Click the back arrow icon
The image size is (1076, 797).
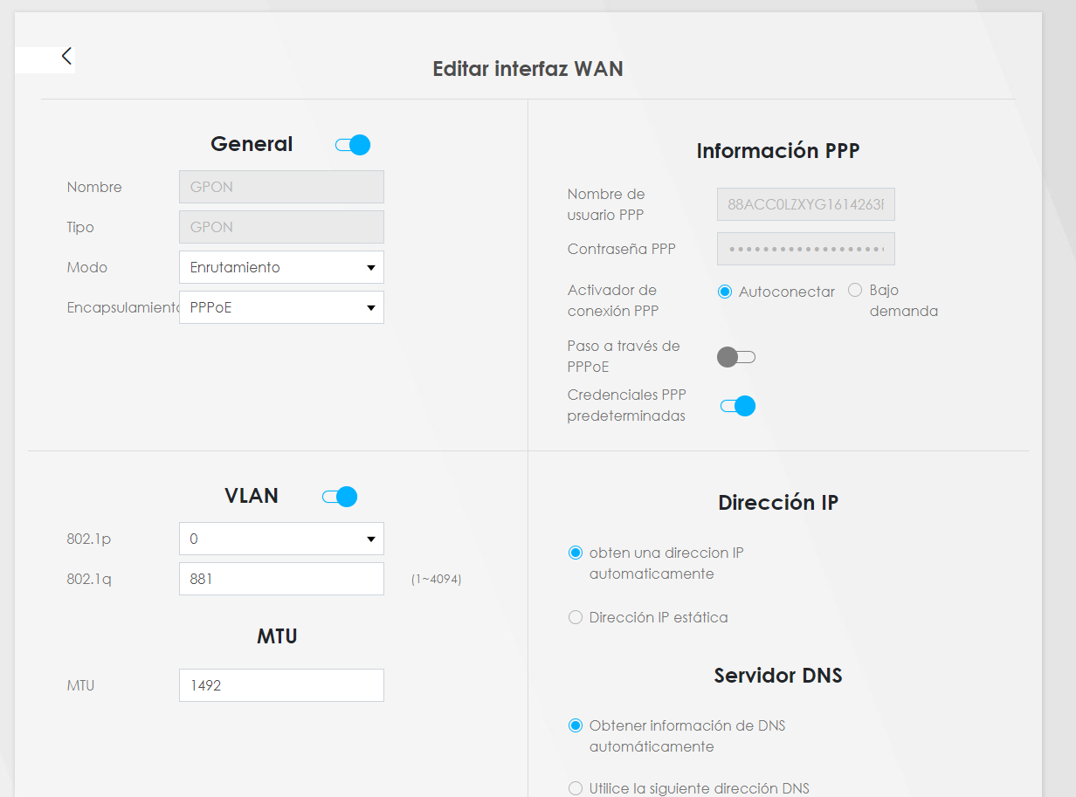click(66, 57)
